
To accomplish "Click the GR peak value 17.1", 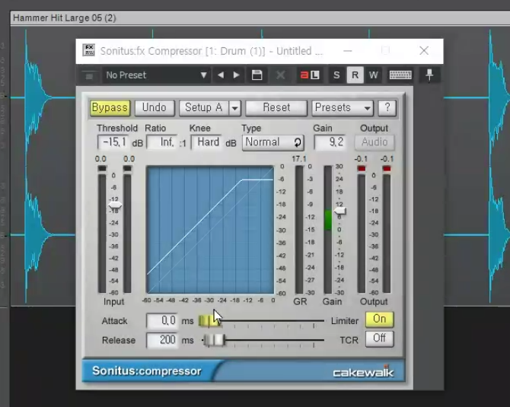I will (299, 159).
